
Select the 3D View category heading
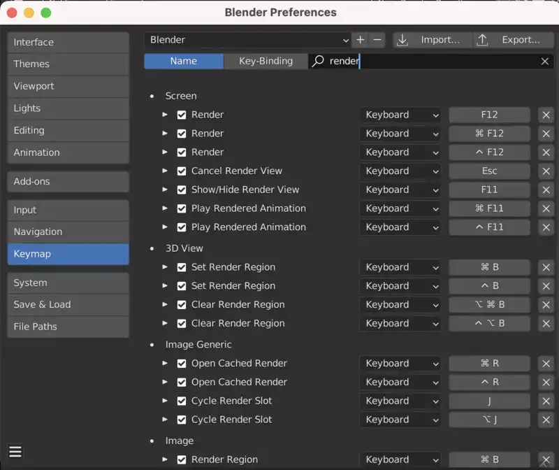tap(184, 248)
